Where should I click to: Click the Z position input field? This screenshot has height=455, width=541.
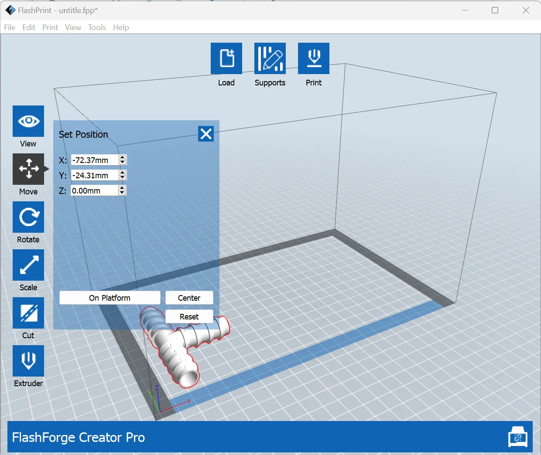tap(95, 190)
